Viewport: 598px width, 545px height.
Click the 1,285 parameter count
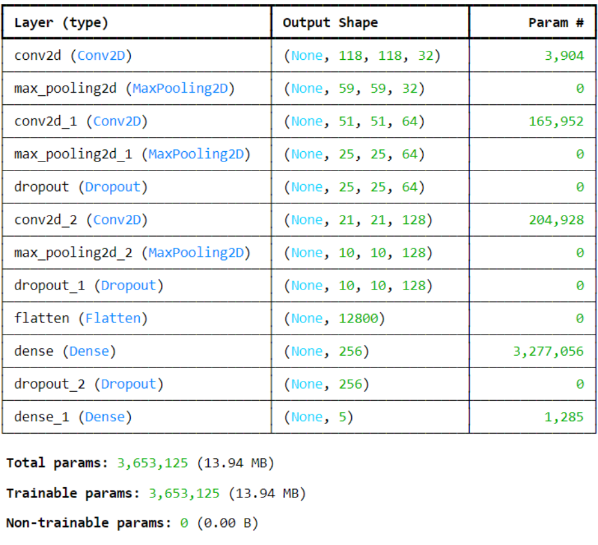click(x=564, y=416)
